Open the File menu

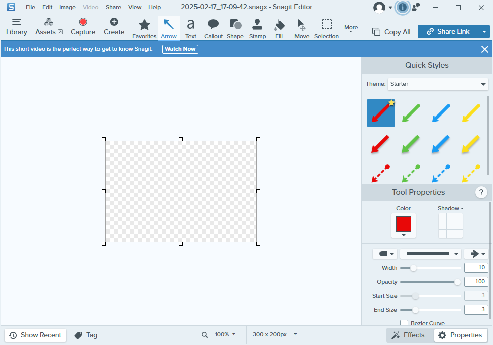30,7
